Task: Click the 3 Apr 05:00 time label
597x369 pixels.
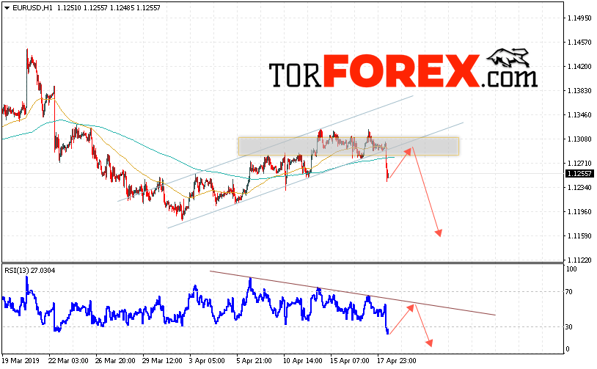Action: pyautogui.click(x=207, y=361)
